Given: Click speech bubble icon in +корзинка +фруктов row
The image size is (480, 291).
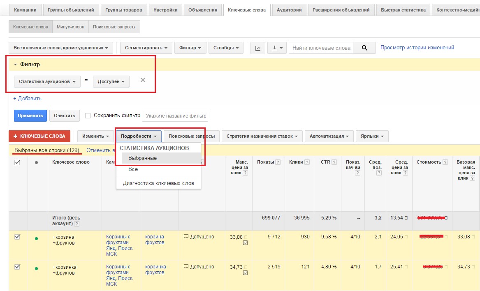Looking at the screenshot, I should 186,266.
